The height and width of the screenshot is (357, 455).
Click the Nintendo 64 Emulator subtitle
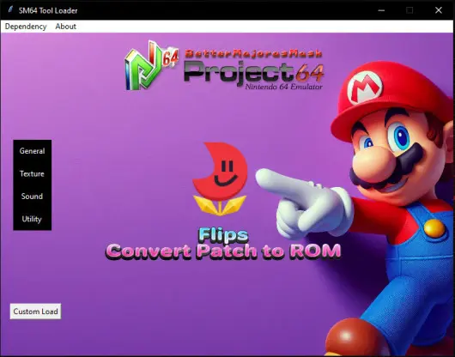pyautogui.click(x=284, y=87)
